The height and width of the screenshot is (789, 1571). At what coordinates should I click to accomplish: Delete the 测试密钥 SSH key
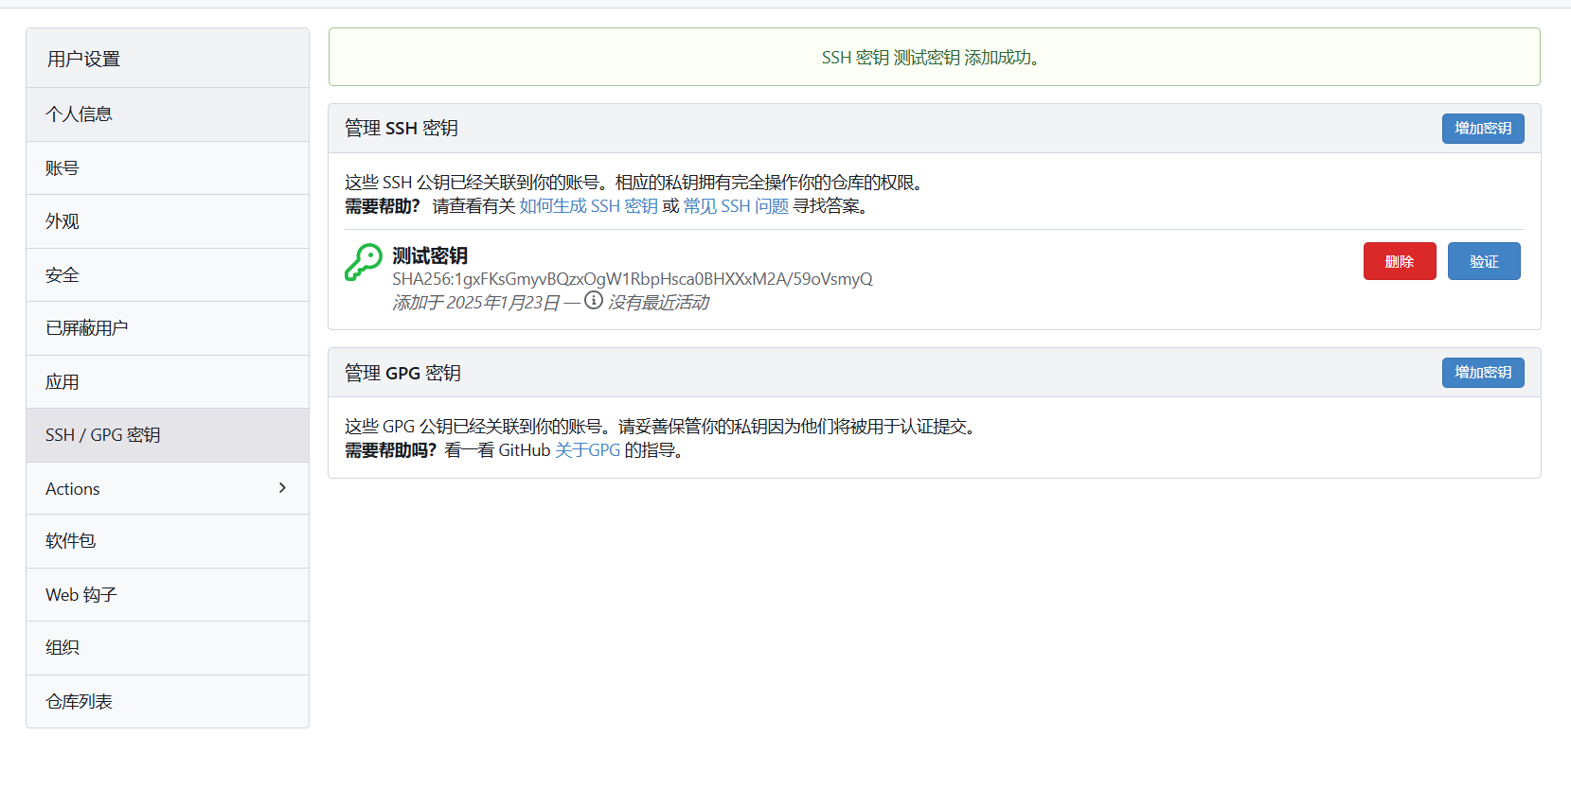(1399, 261)
